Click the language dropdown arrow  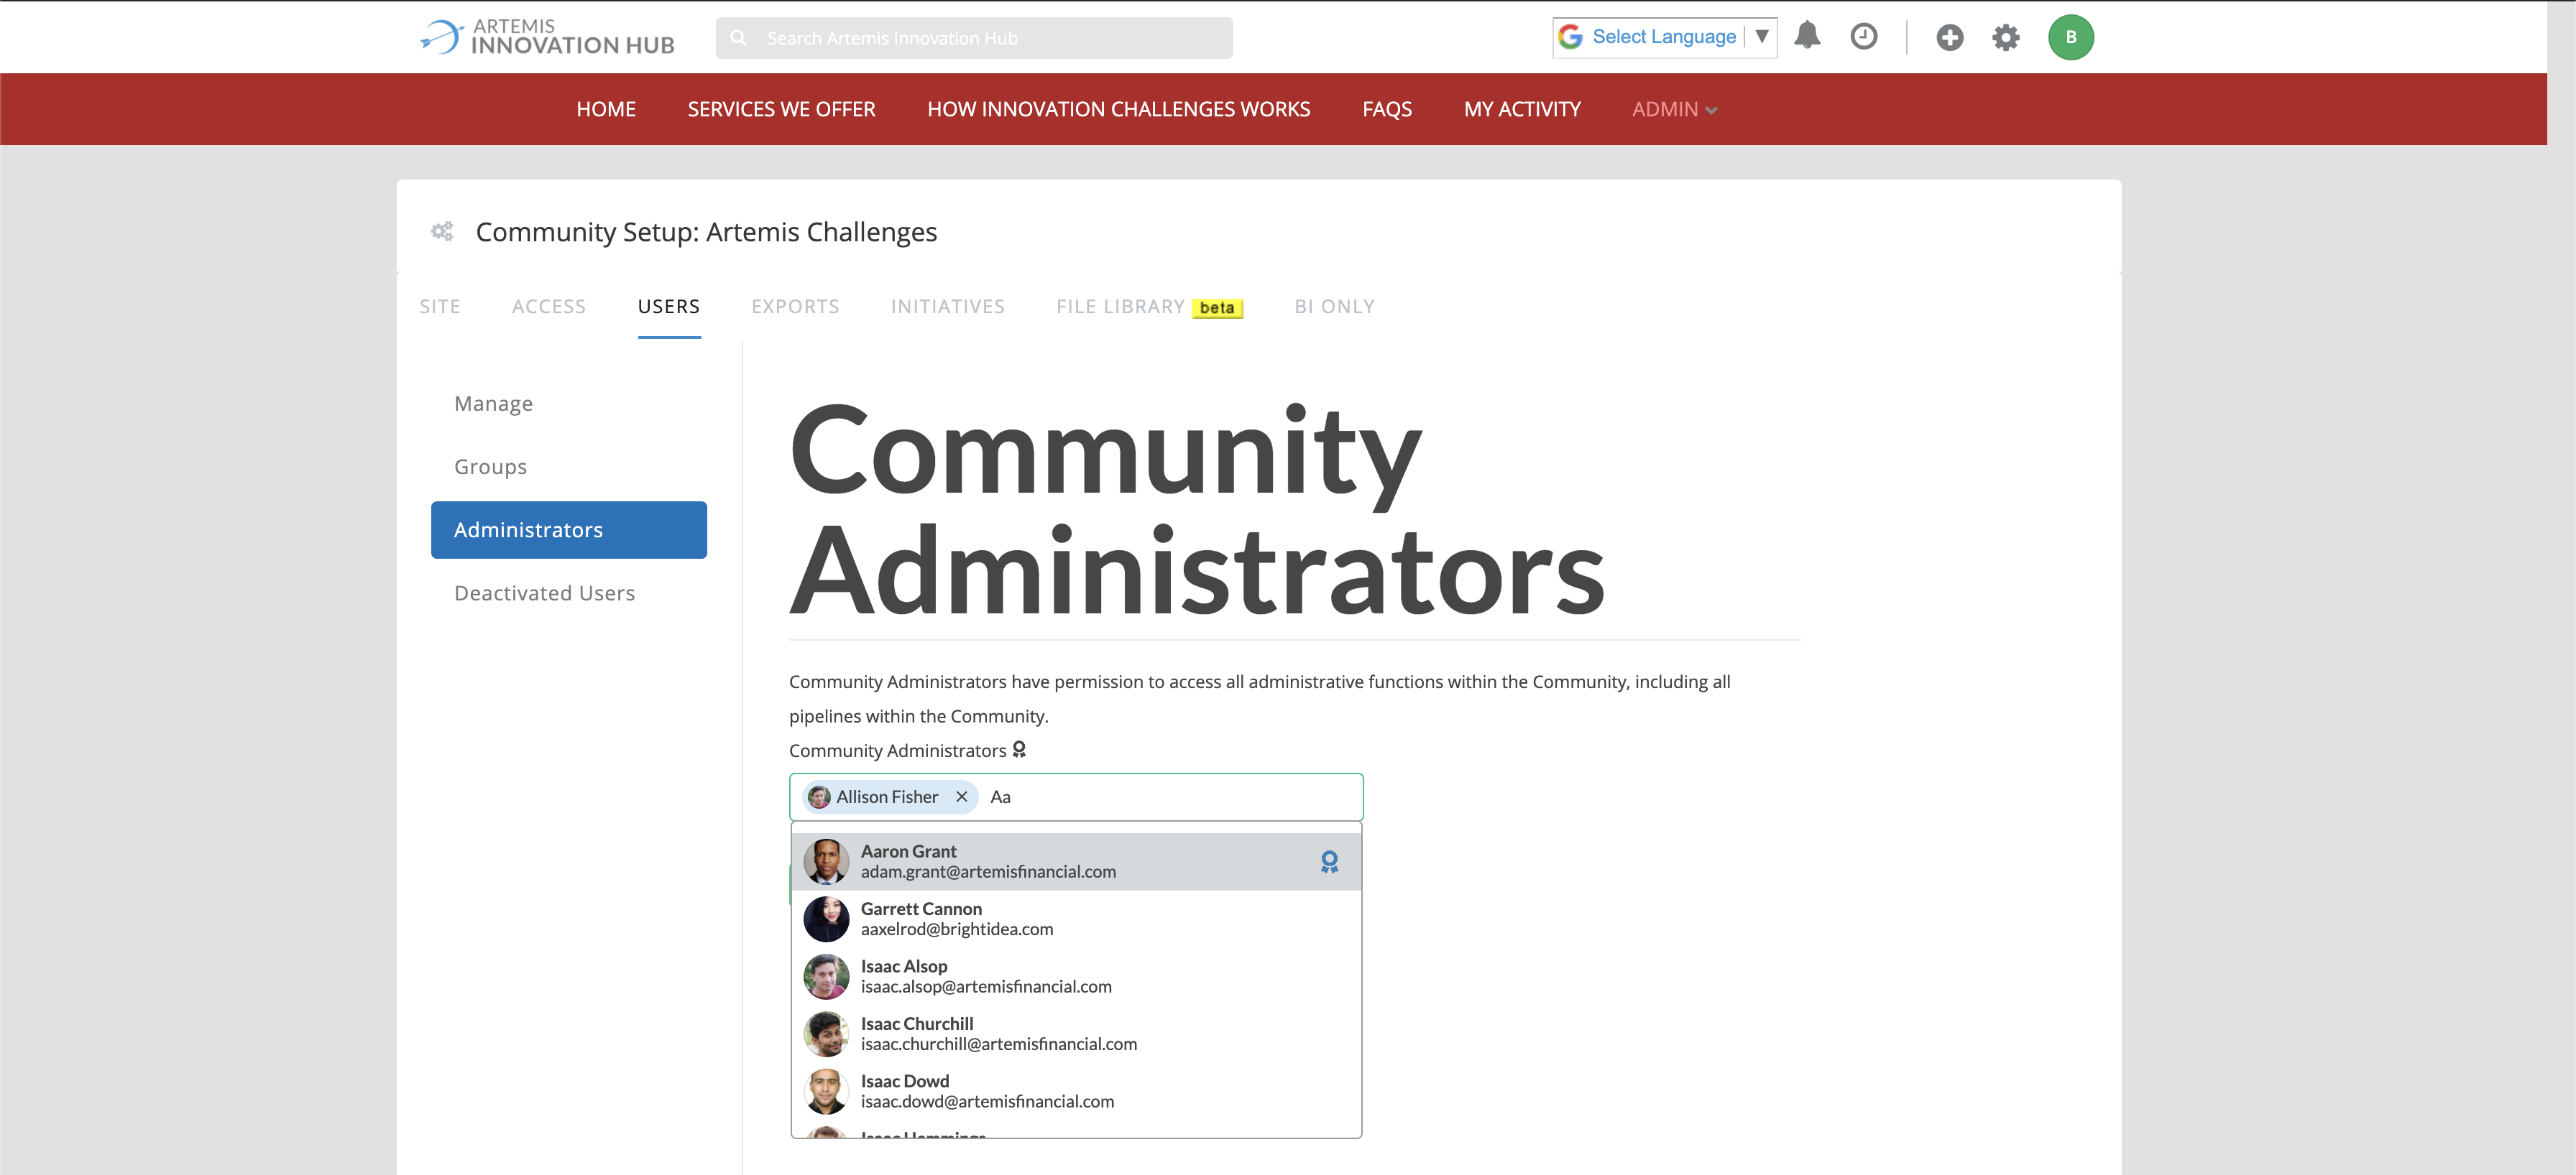(1762, 37)
